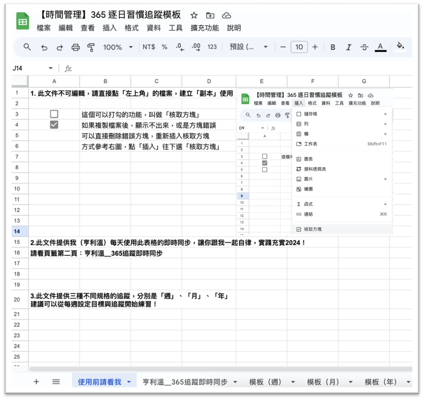Image resolution: width=424 pixels, height=400 pixels.
Task: Increase font size with plus button
Action: (x=315, y=47)
